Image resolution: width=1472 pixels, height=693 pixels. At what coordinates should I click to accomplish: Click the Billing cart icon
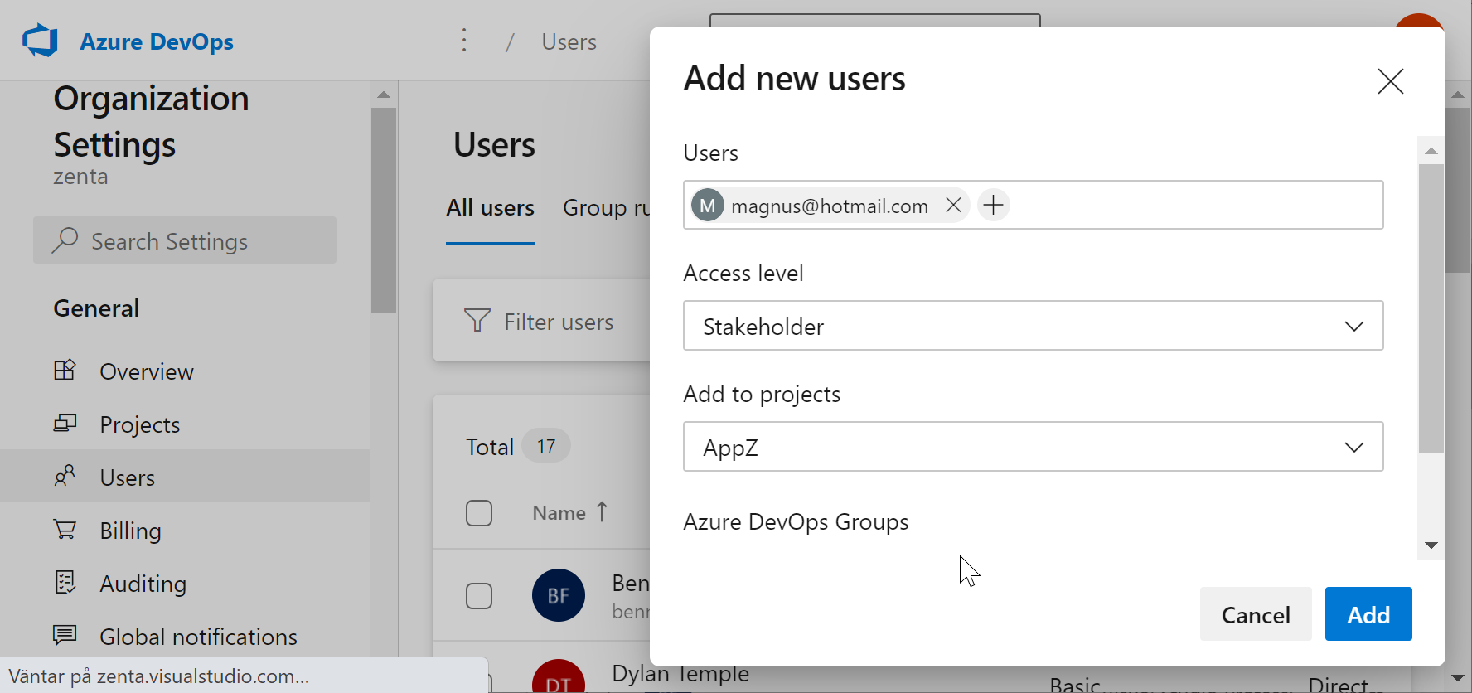coord(65,529)
